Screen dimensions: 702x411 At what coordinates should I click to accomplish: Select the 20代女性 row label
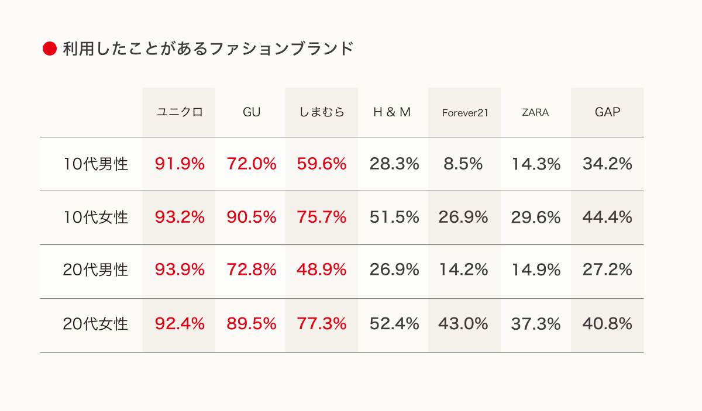(95, 324)
